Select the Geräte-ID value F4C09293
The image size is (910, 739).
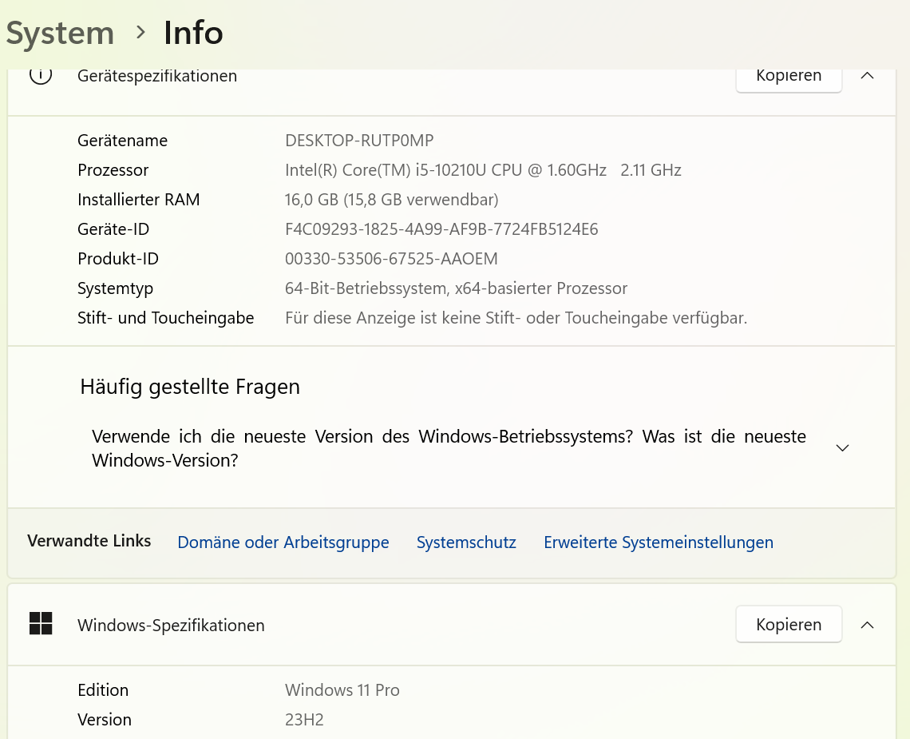441,229
